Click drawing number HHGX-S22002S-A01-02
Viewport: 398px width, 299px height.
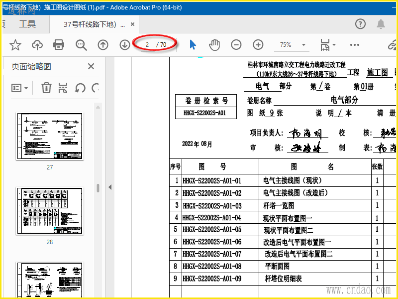[x=212, y=193]
